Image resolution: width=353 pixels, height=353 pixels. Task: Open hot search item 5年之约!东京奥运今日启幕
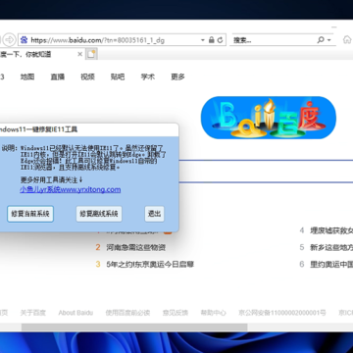[150, 264]
